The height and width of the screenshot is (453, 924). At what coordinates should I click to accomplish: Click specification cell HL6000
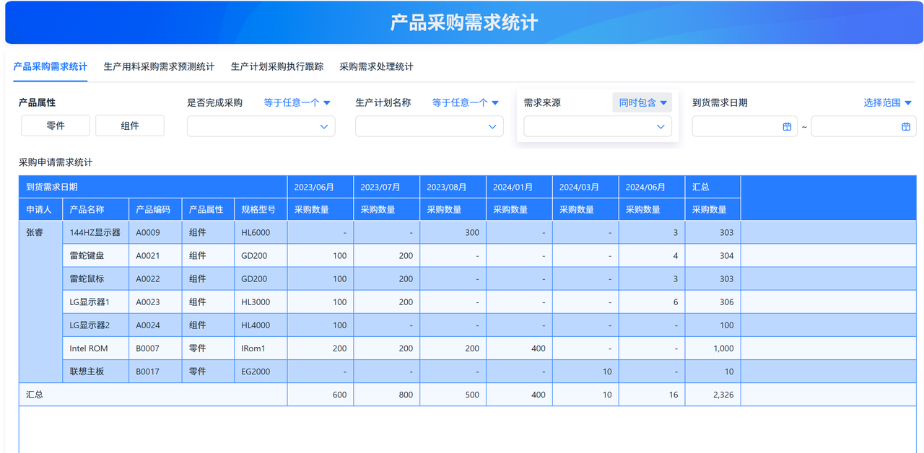[261, 232]
